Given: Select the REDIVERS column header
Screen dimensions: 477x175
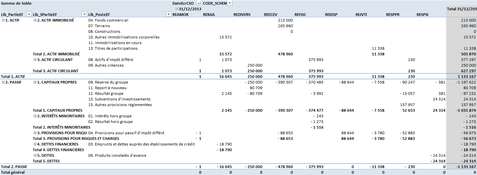Looking at the screenshot, I should [242, 15].
